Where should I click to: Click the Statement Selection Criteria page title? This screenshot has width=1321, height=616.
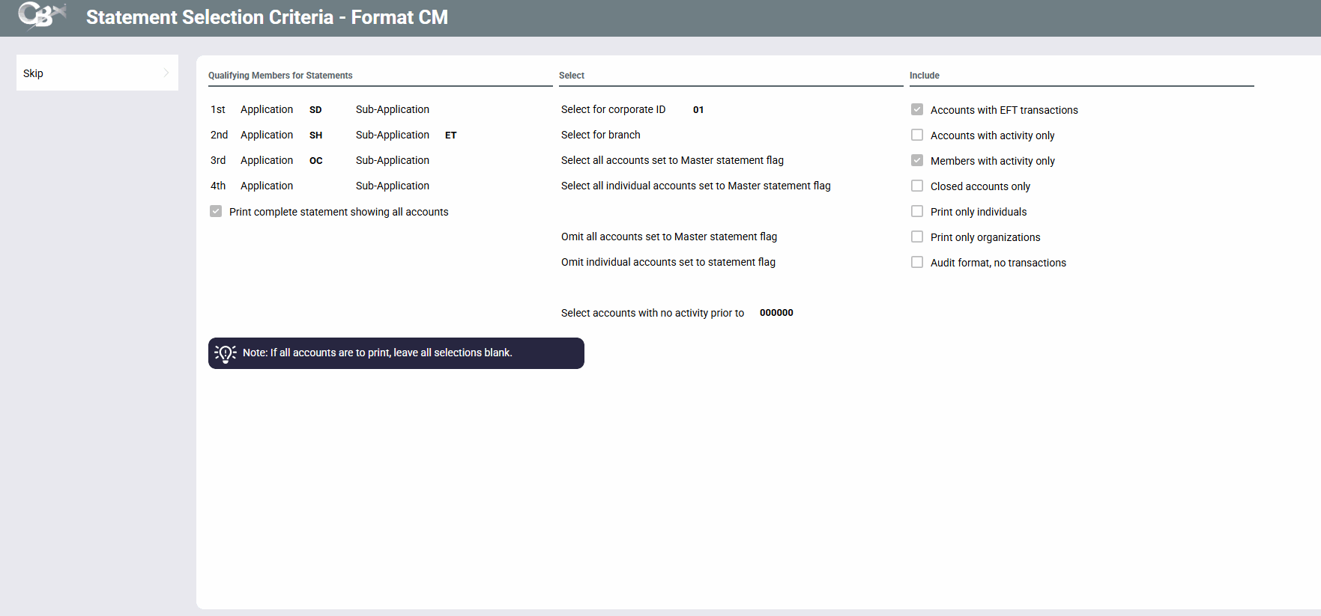pos(267,17)
